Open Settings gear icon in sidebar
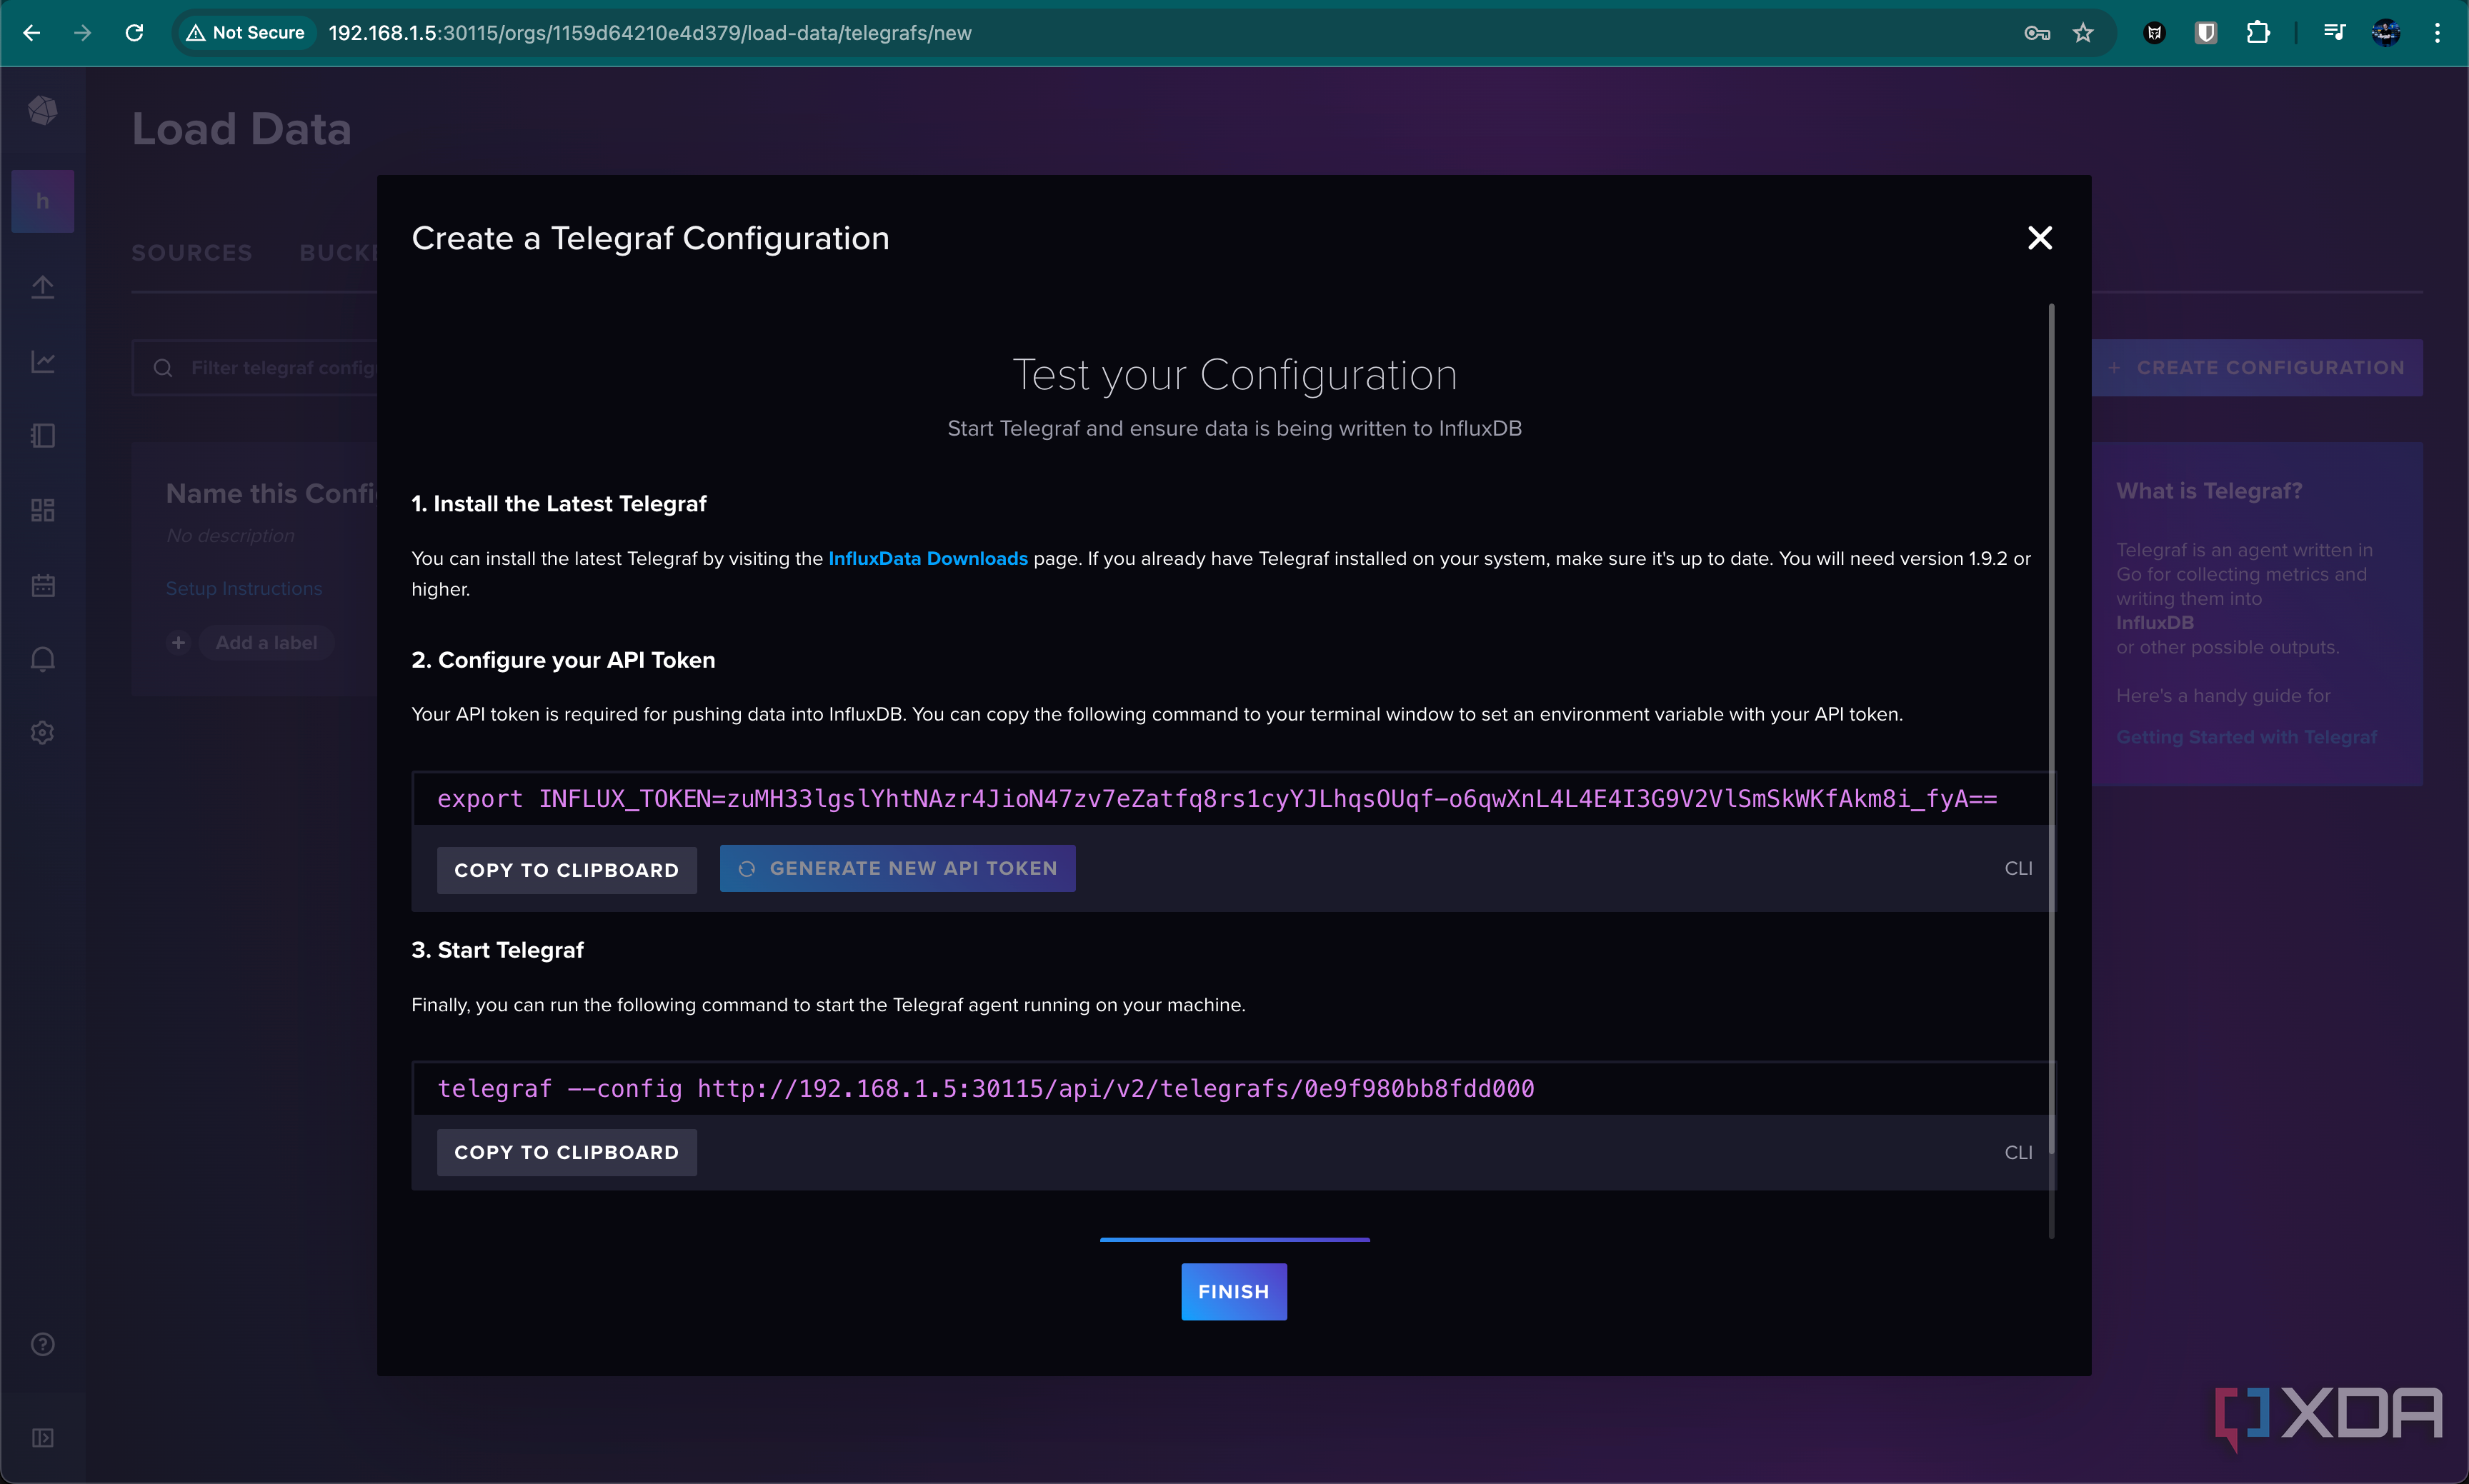Image resolution: width=2469 pixels, height=1484 pixels. [42, 733]
